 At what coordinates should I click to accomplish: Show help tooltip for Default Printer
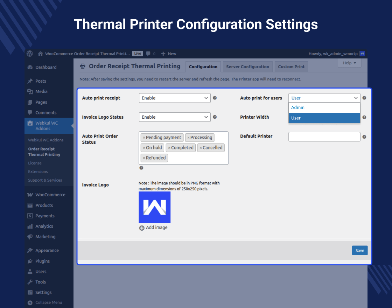click(364, 137)
